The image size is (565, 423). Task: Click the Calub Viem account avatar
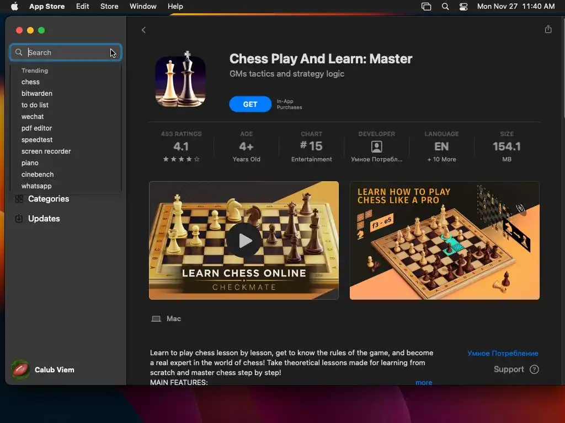(20, 370)
